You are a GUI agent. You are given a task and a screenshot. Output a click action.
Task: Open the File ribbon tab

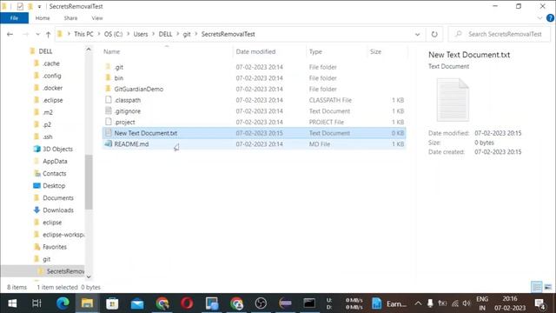14,18
